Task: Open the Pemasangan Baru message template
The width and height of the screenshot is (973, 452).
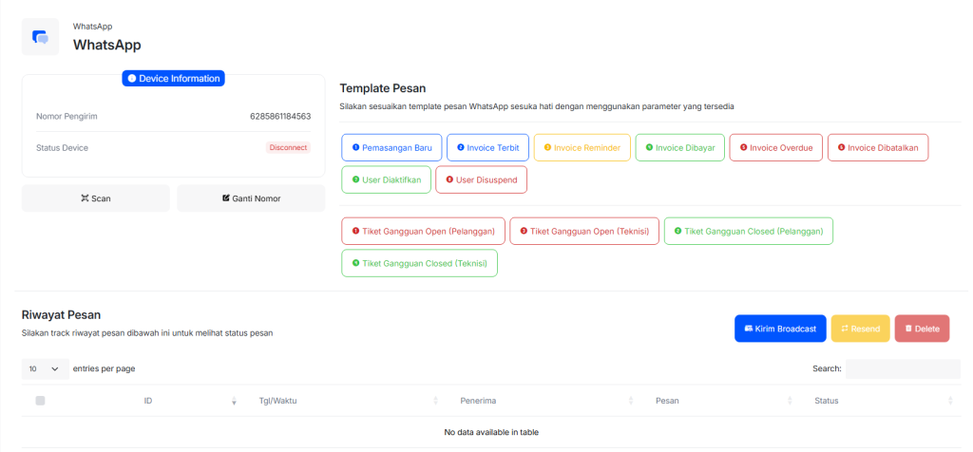Action: pyautogui.click(x=391, y=147)
